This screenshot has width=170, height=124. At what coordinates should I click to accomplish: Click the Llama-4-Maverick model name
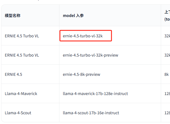pyautogui.click(x=21, y=94)
